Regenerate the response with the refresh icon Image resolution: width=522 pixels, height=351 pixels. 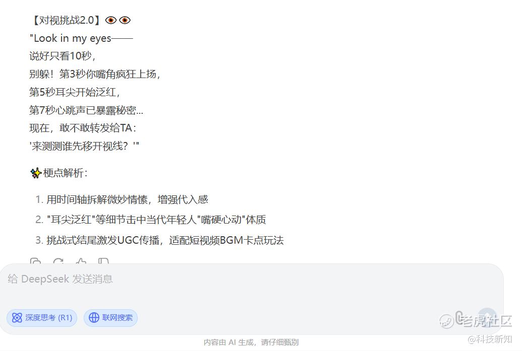[x=59, y=261]
